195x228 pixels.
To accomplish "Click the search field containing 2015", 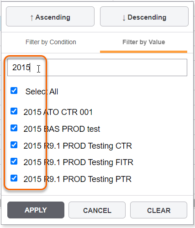I will 97,67.
